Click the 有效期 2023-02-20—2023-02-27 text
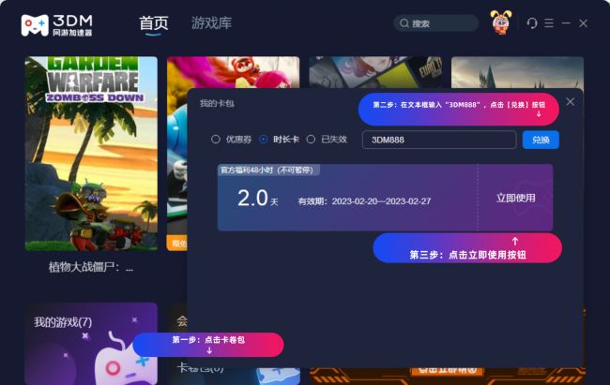 pos(364,201)
